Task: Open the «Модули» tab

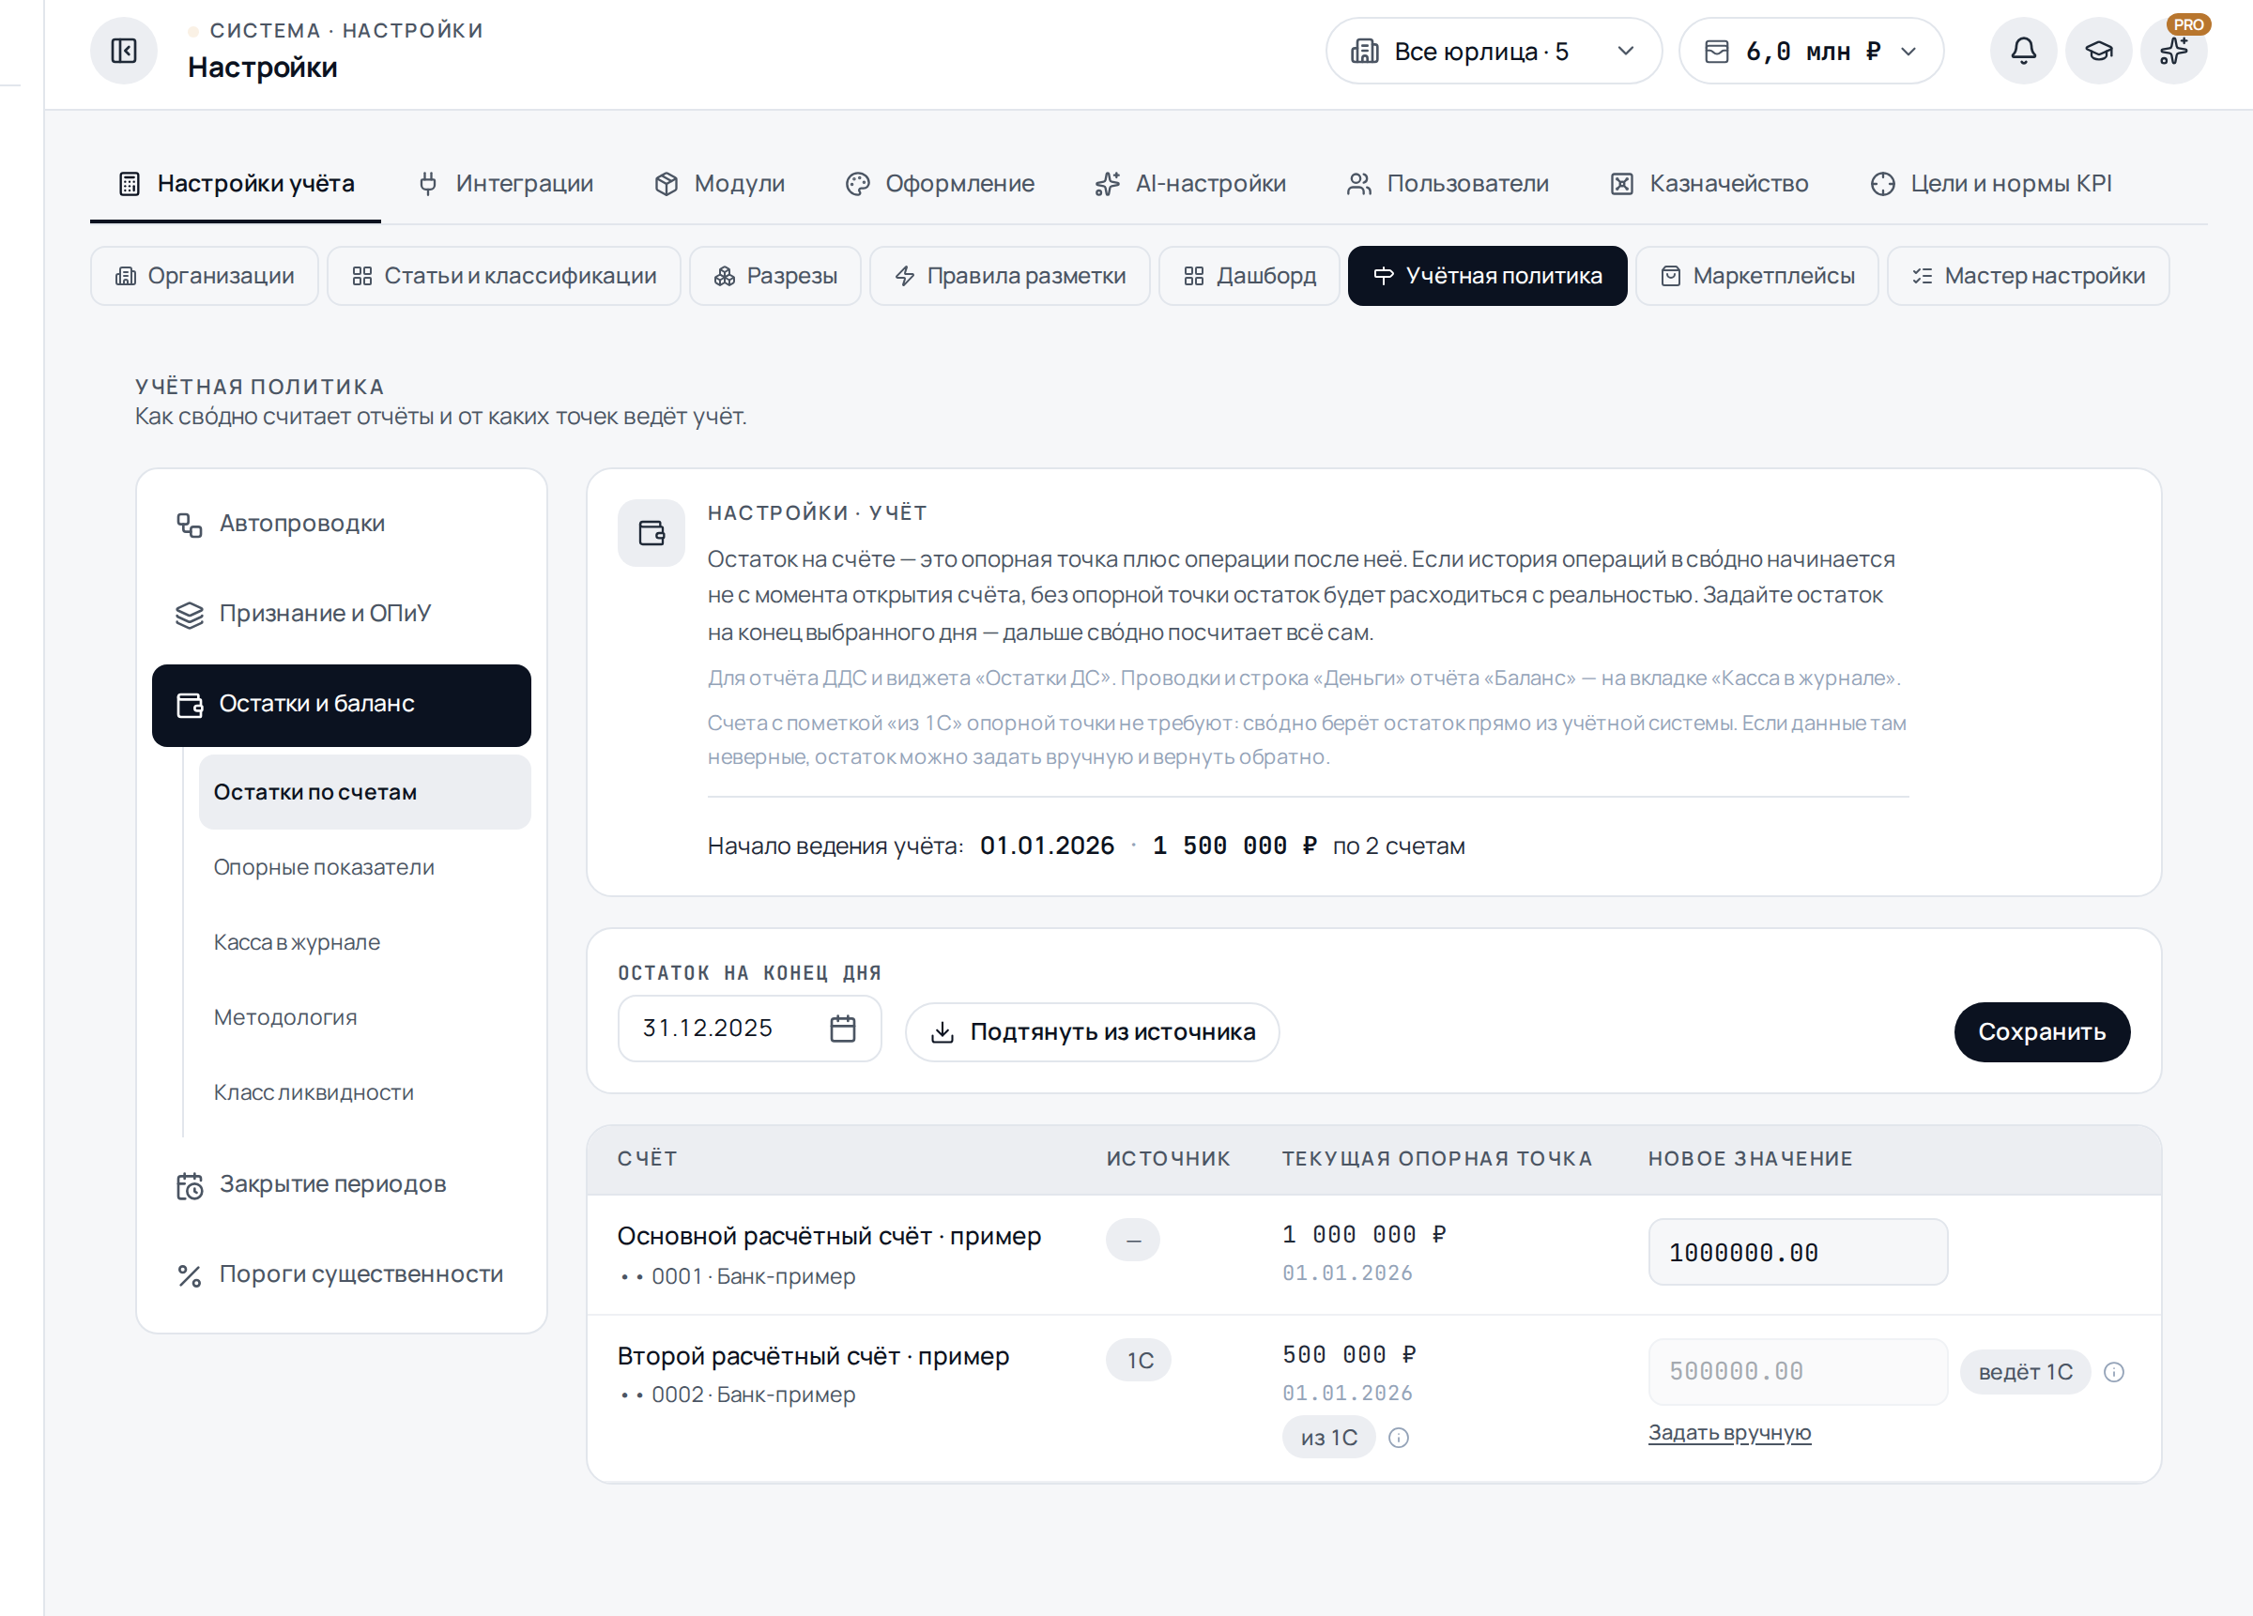Action: point(720,184)
